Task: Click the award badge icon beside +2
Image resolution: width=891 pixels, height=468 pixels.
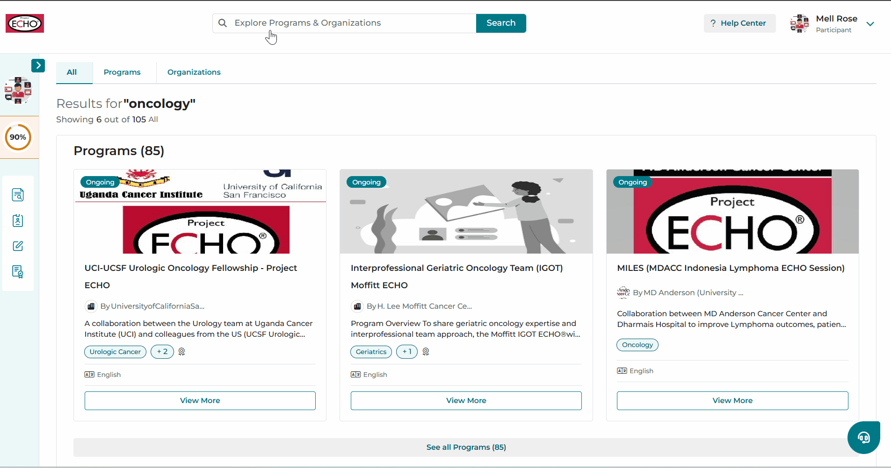Action: pyautogui.click(x=182, y=352)
